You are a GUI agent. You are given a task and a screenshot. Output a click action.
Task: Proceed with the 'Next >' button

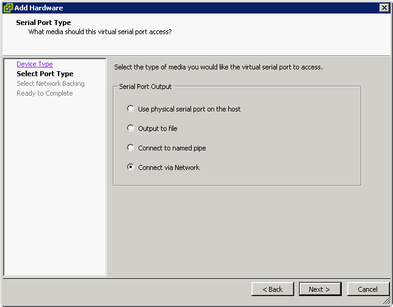[320, 289]
